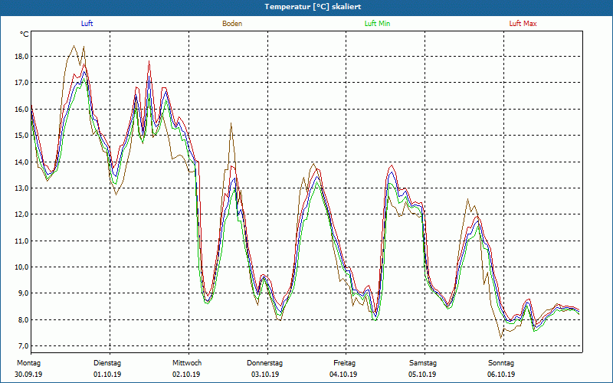Click the chart title 'Temperatur [°C] skaliert'
This screenshot has width=613, height=383.
(x=313, y=7)
